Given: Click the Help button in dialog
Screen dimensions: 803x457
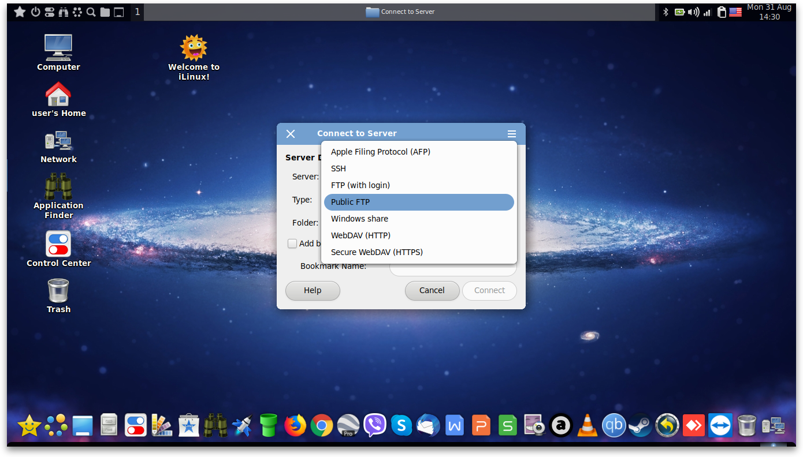Looking at the screenshot, I should click(x=313, y=290).
